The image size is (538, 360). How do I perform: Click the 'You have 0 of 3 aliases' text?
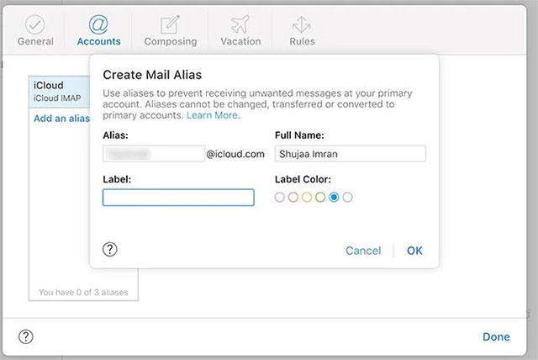83,293
